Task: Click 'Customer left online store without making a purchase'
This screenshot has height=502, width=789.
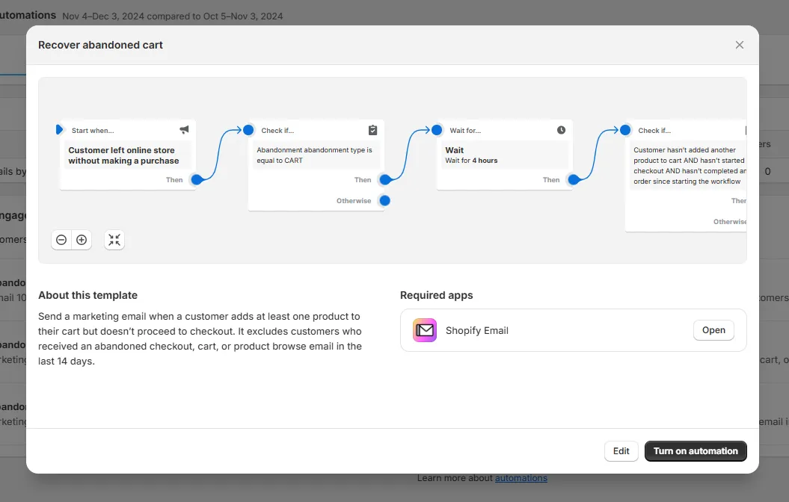Action: (124, 155)
